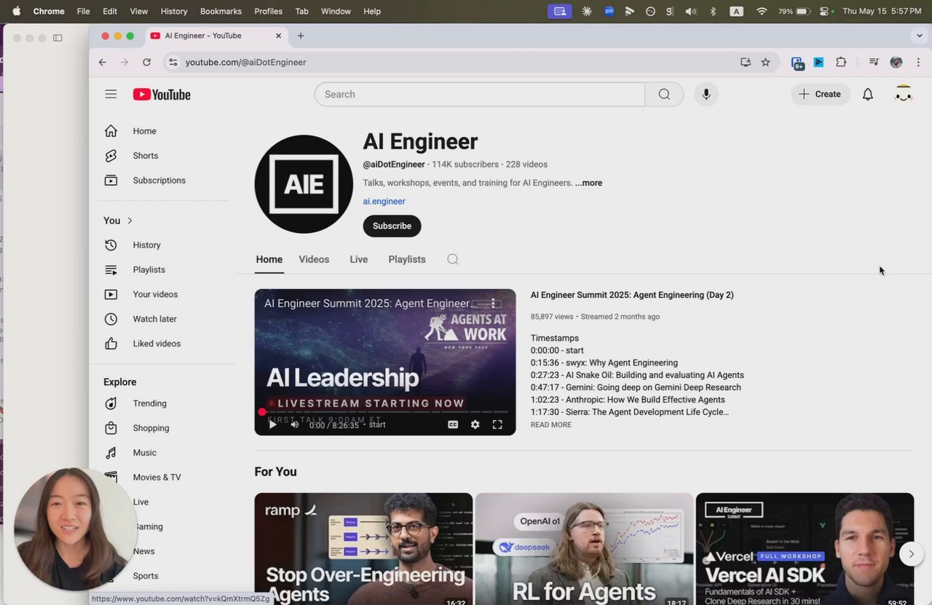Open the Vercel AI SDK workshop thumbnail

pos(805,549)
